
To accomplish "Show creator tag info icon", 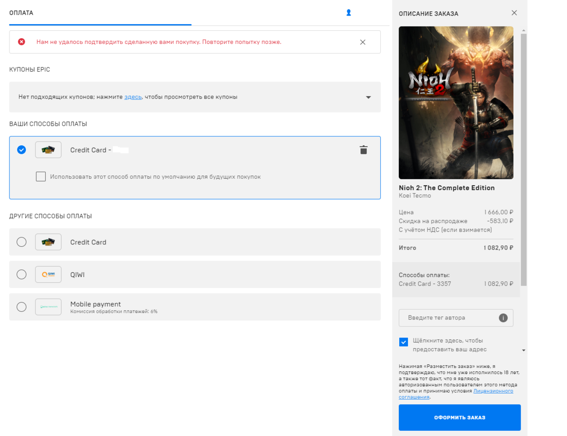I will tap(503, 318).
